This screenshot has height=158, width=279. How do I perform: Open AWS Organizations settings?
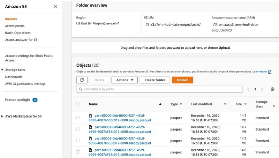[25, 84]
